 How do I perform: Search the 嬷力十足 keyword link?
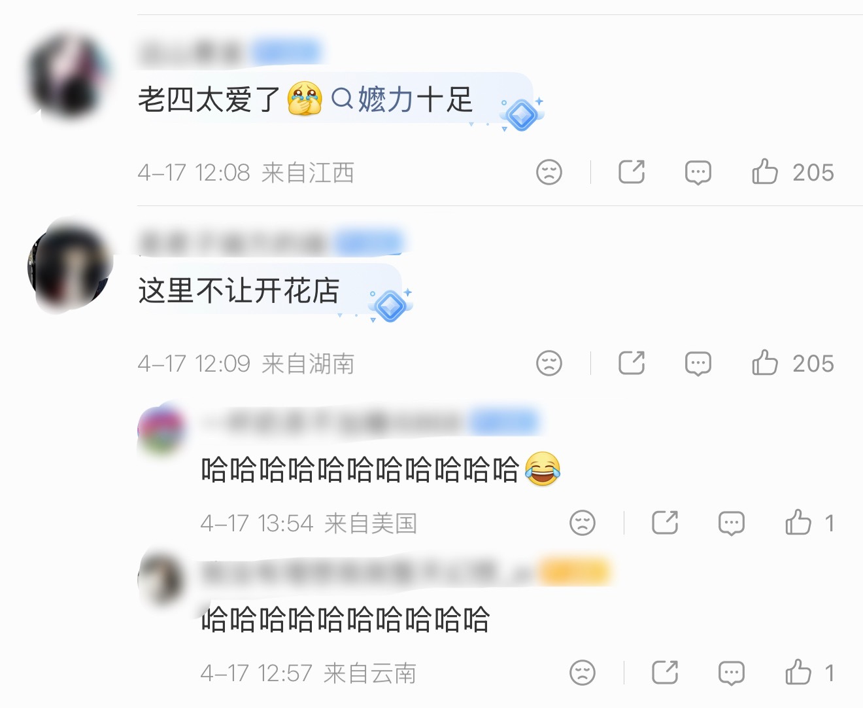point(401,99)
